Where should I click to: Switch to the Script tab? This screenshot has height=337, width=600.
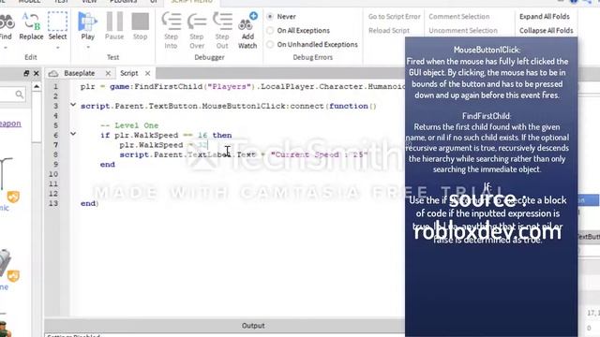point(129,73)
